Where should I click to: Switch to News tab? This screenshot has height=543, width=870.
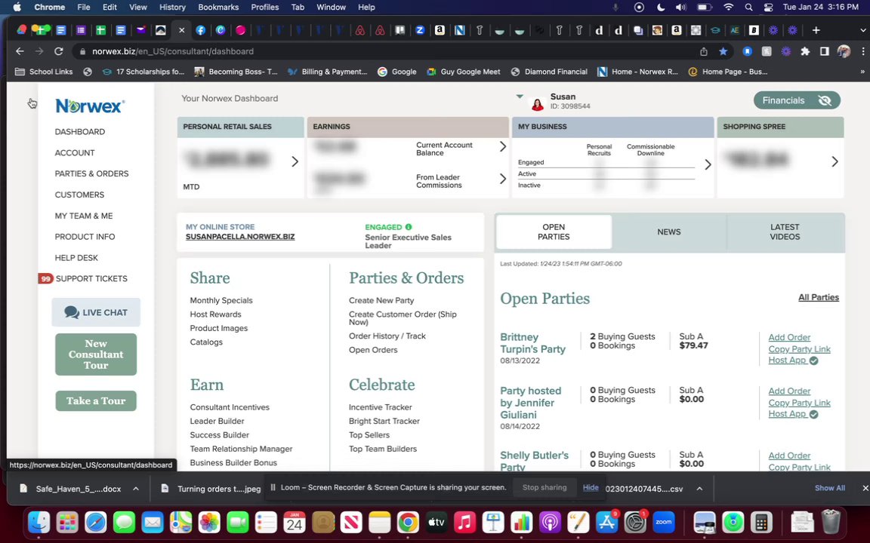pos(668,232)
